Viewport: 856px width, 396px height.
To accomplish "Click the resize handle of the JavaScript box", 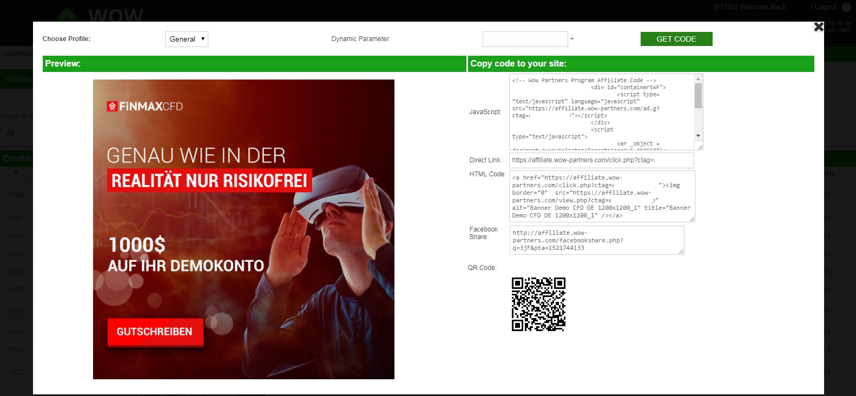I will (x=700, y=147).
